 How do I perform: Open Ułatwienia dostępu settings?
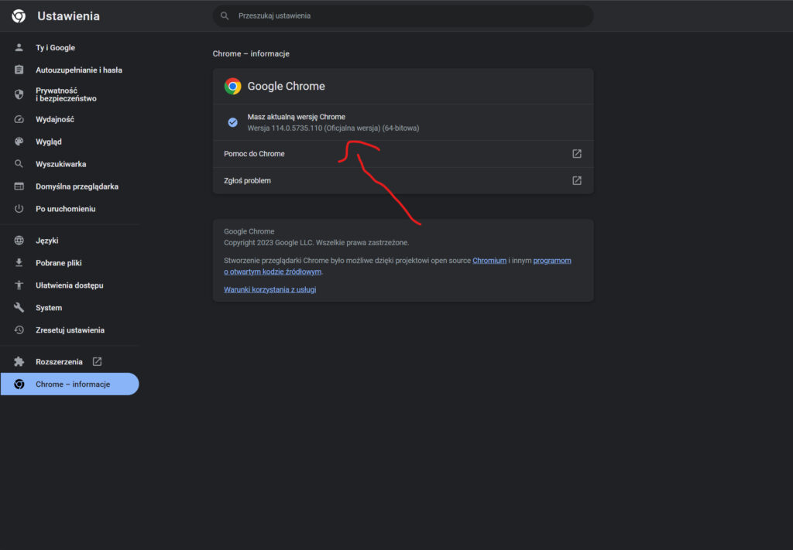point(70,285)
